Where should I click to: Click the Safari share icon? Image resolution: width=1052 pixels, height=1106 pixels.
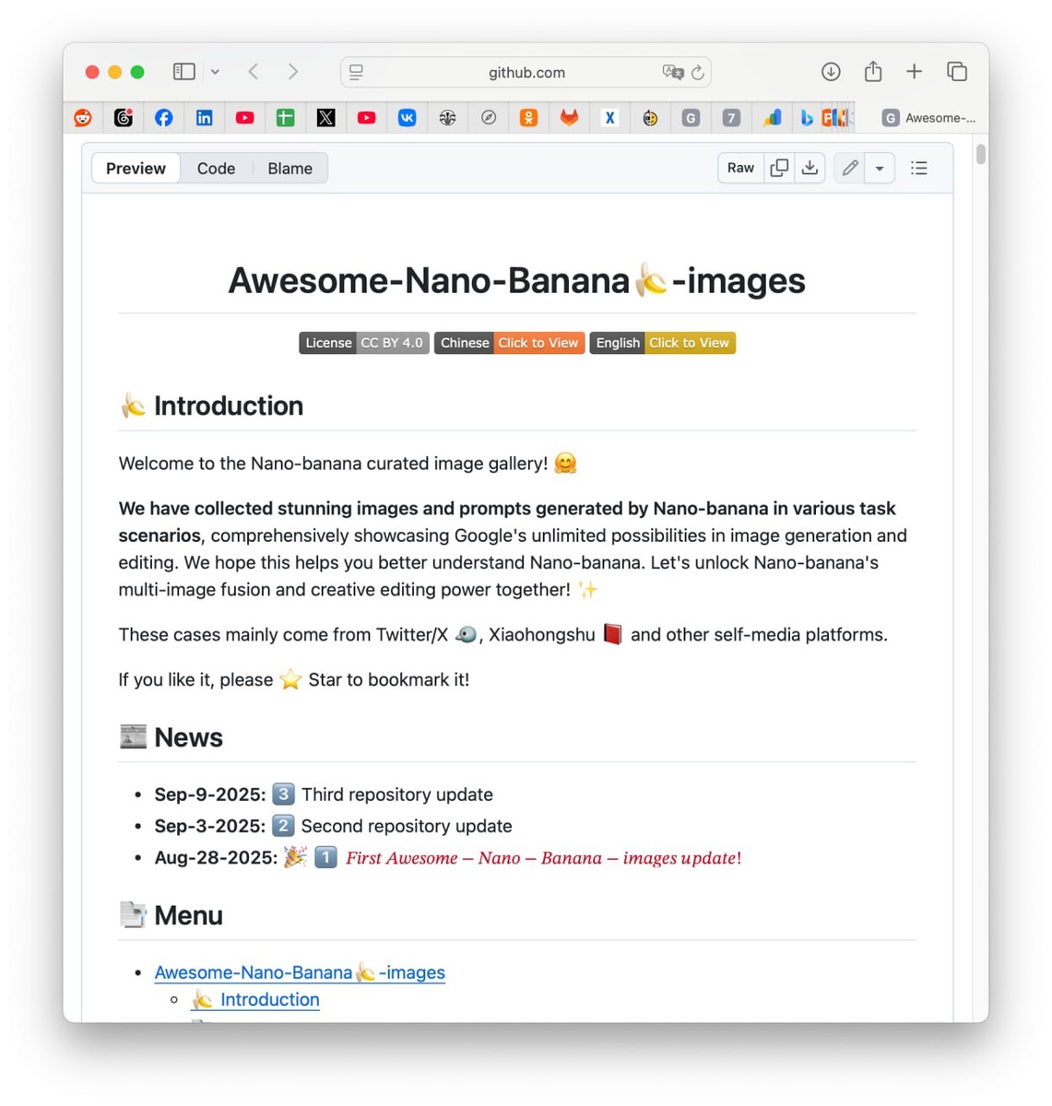click(x=873, y=72)
